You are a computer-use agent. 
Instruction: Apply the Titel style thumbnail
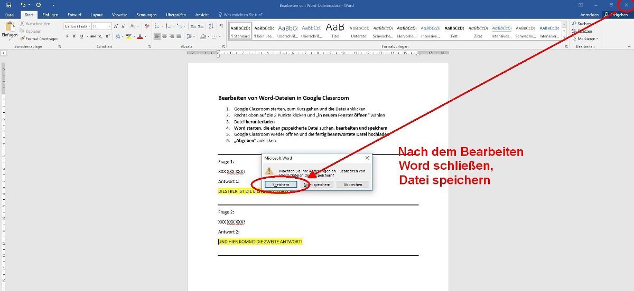point(335,31)
